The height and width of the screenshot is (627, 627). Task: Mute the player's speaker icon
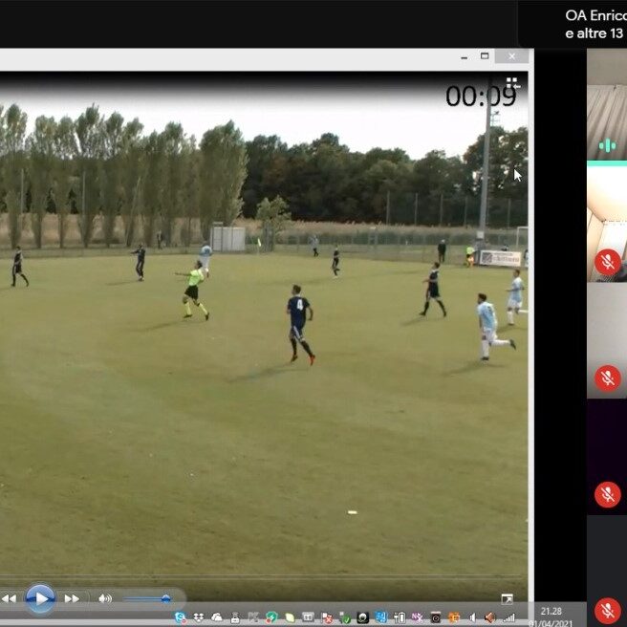(104, 598)
